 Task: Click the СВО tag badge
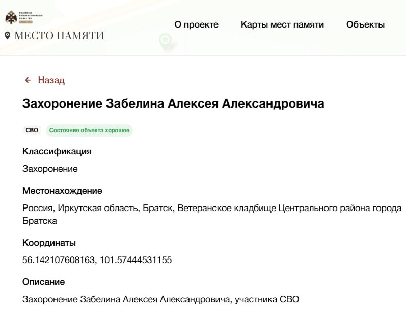(x=32, y=130)
